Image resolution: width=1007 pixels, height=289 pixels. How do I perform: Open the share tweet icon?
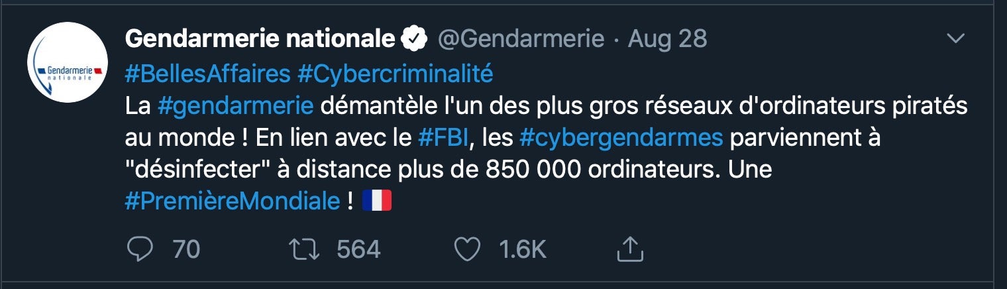tap(630, 249)
